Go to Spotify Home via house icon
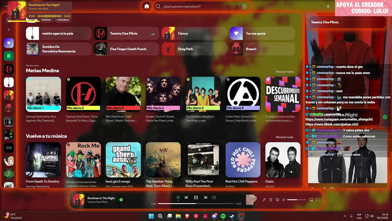Screen dimensions: 392x221 pyautogui.click(x=147, y=6)
